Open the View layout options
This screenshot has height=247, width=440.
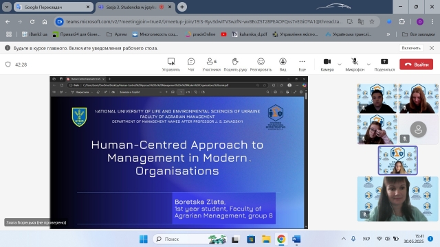click(283, 64)
